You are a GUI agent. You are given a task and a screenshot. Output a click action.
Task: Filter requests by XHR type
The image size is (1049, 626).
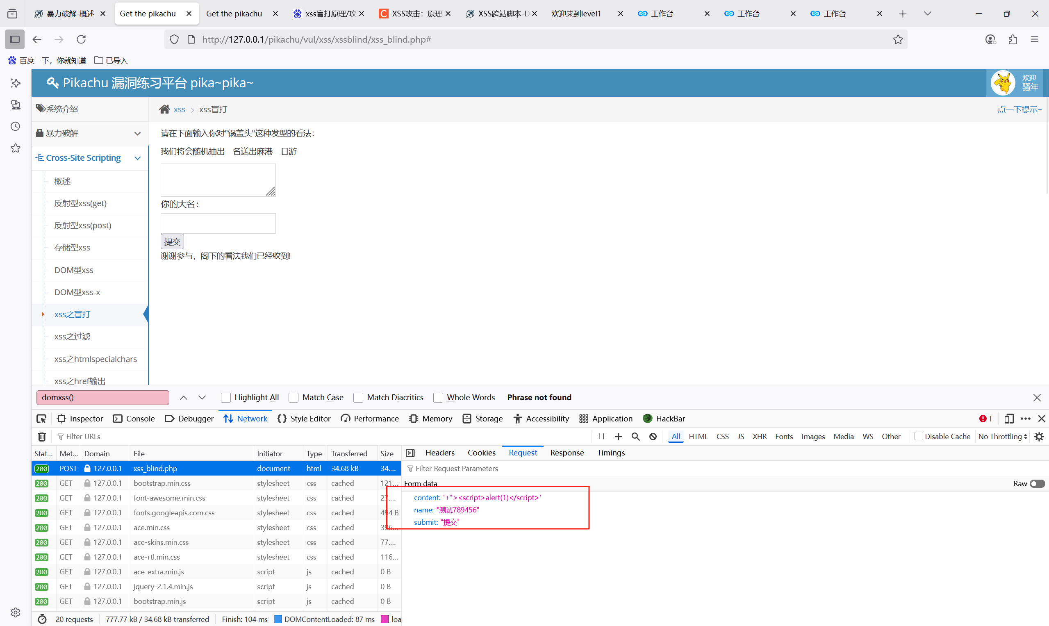click(759, 436)
